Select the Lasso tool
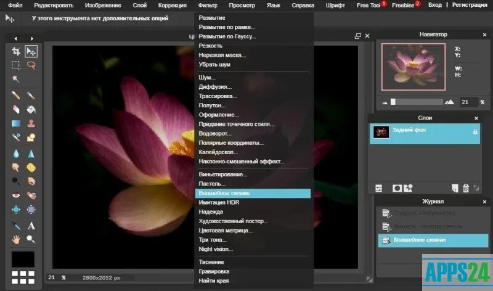493x291 pixels. [x=31, y=65]
